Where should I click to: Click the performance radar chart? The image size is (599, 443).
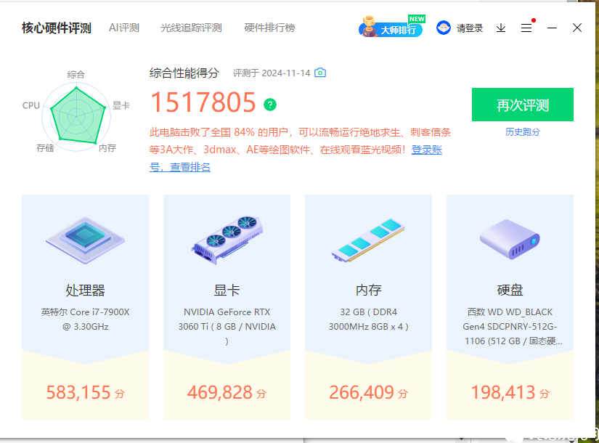pos(76,115)
